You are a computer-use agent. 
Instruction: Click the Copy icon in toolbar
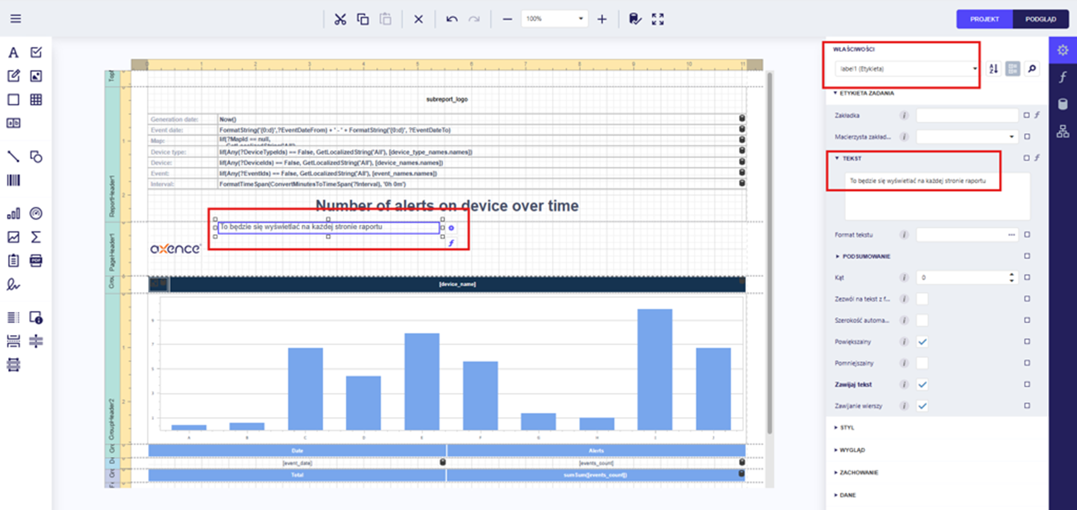[x=363, y=19]
